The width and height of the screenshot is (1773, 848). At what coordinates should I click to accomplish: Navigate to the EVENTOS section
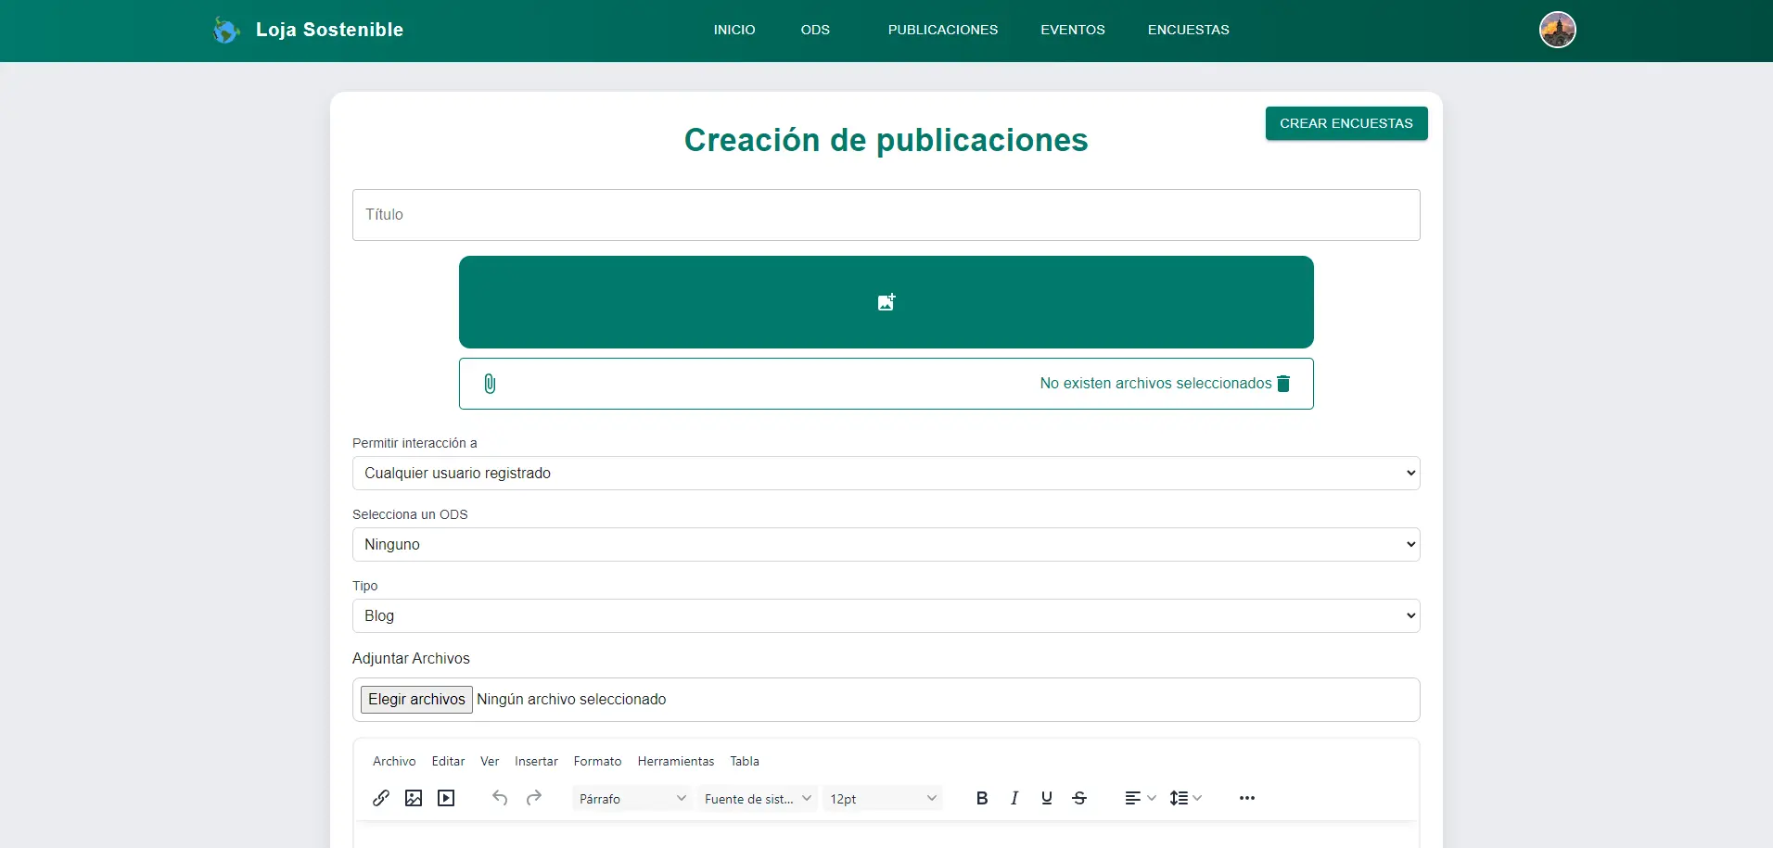1073,29
